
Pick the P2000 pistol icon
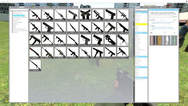pyautogui.click(x=85, y=40)
